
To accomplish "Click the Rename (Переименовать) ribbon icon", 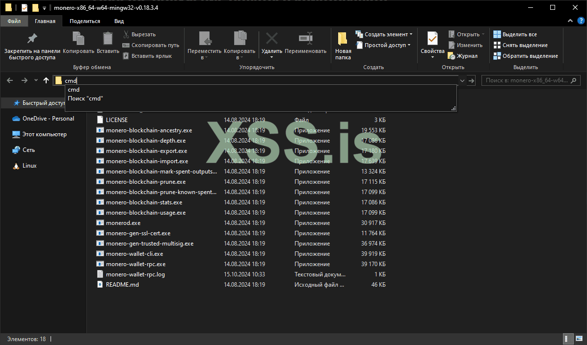I will [x=305, y=39].
